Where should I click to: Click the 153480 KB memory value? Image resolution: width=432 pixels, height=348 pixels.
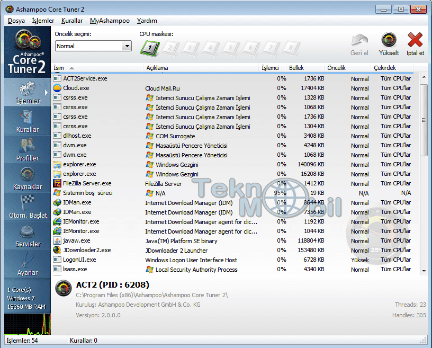pyautogui.click(x=311, y=250)
